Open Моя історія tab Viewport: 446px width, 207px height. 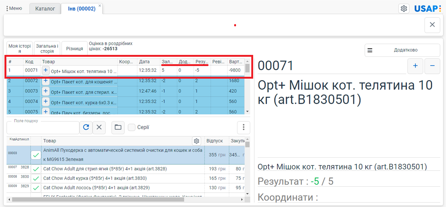(x=20, y=48)
